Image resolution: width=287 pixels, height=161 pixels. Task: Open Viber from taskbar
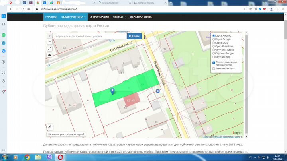[x=49, y=157]
